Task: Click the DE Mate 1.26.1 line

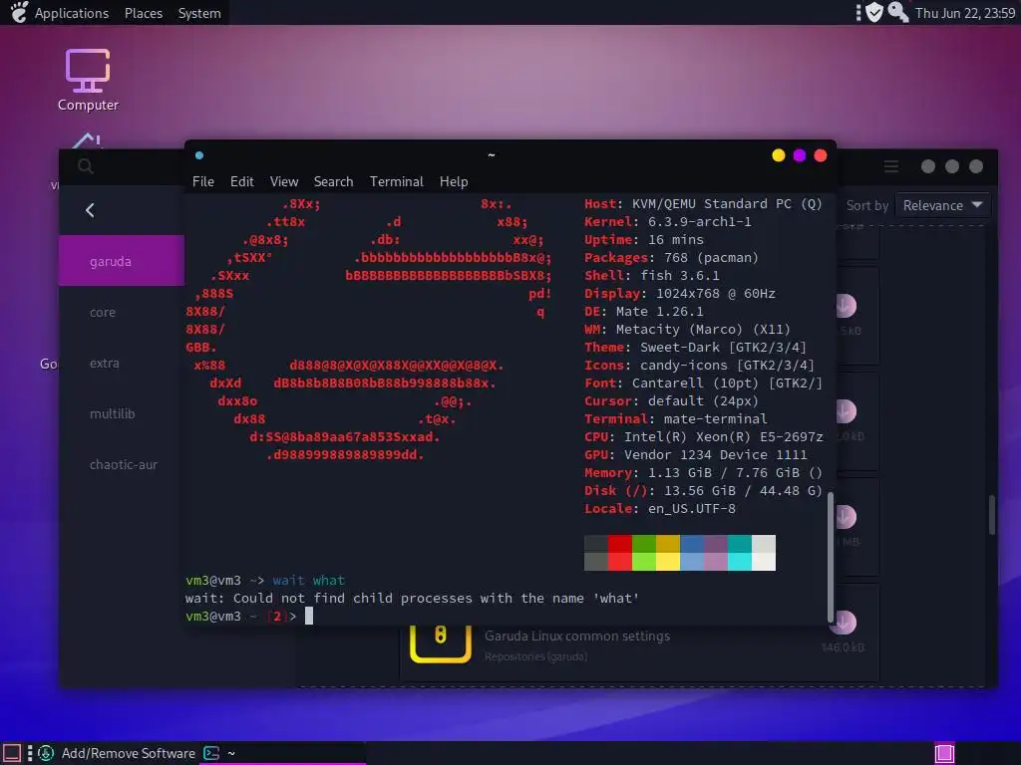Action: coord(643,312)
